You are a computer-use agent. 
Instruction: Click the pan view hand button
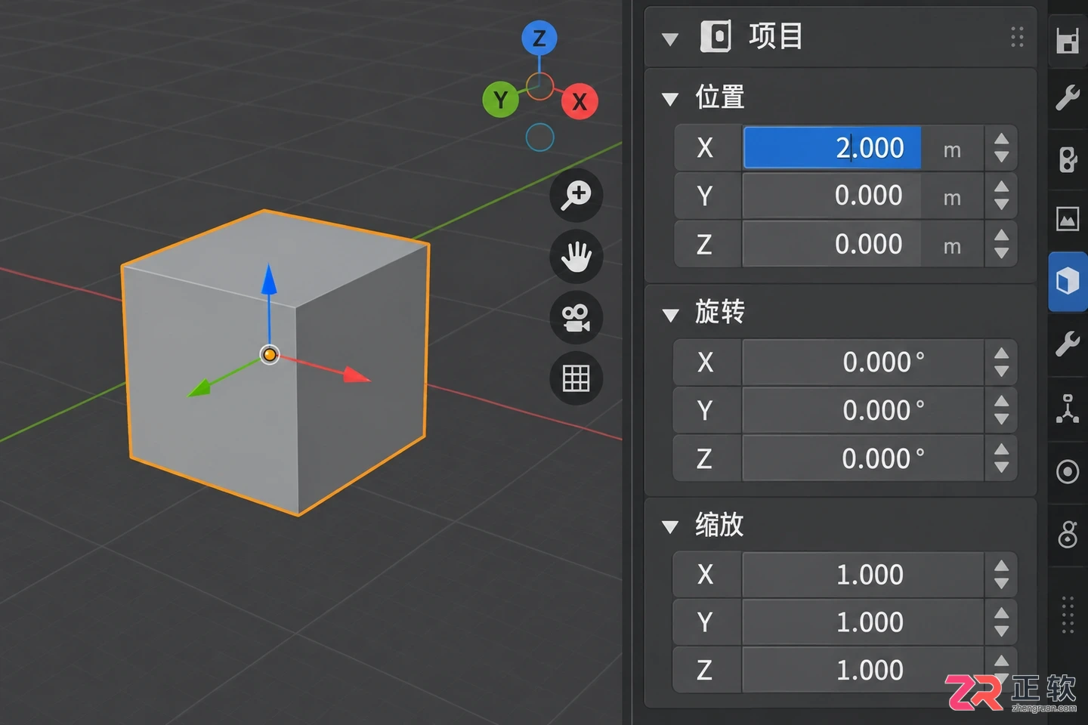coord(576,256)
